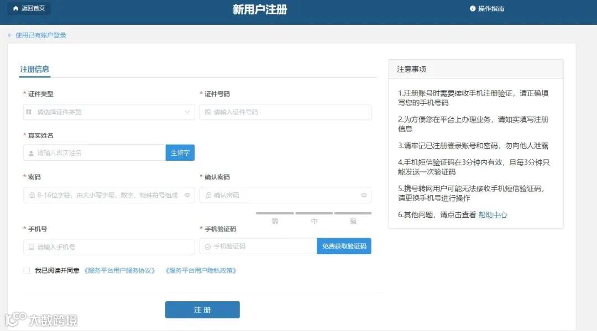This screenshot has width=597, height=331.
Task: Click the chevron in 请选择证件类型 box
Action: point(187,112)
